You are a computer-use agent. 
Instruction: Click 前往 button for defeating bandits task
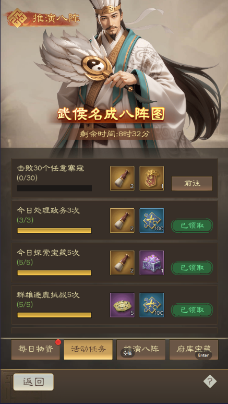192,183
